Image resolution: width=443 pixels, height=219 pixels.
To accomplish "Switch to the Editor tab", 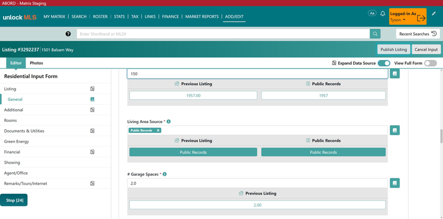I will click(16, 63).
